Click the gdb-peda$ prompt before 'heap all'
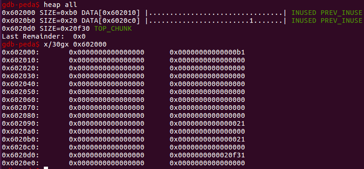Viewport: 364px width, 169px height. coord(21,5)
